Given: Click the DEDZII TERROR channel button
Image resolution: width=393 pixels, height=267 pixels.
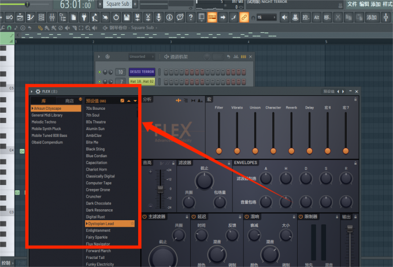Looking at the screenshot, I should tap(142, 72).
